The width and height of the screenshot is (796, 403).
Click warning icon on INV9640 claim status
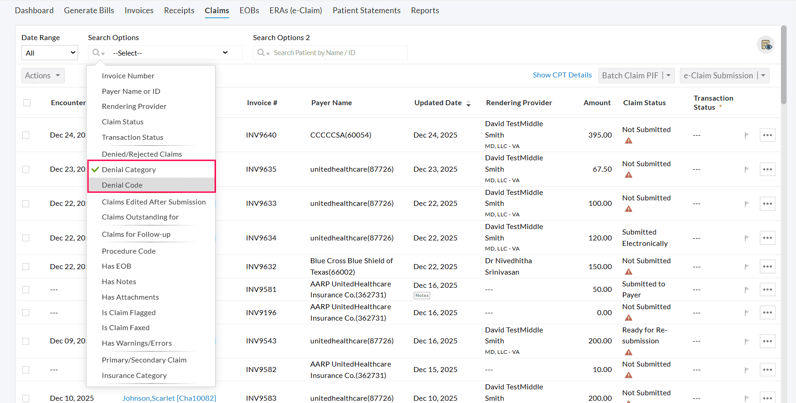(x=629, y=141)
